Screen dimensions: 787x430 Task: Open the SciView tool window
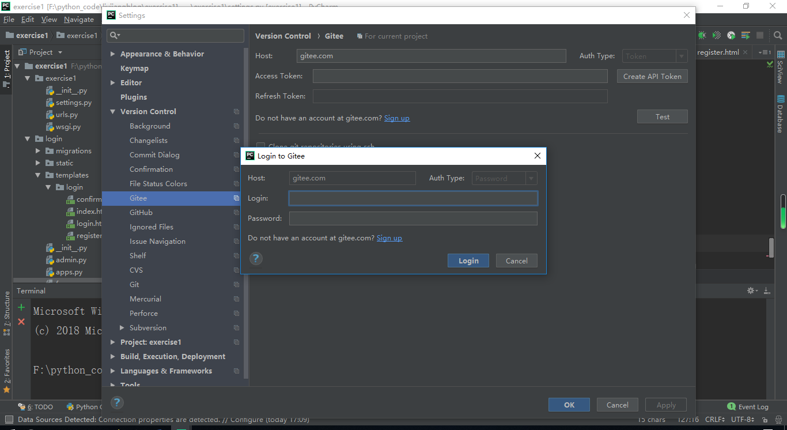781,67
